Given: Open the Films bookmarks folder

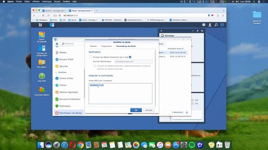Looking at the screenshot, I should (53, 20).
